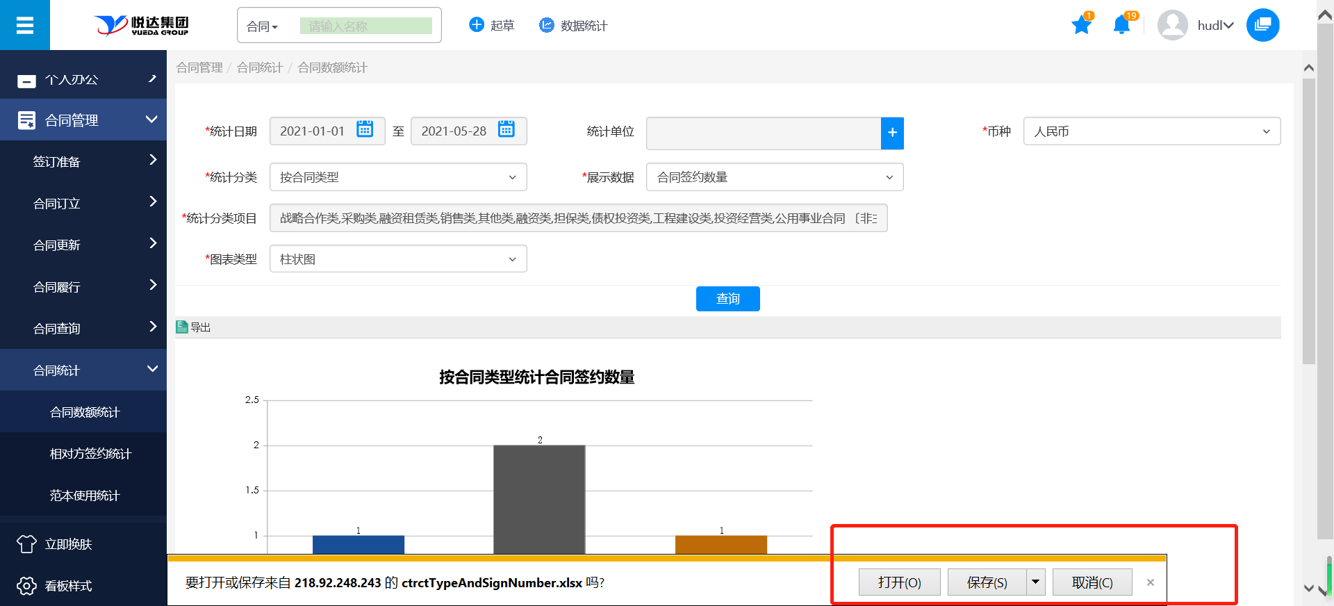Open start date calendar picker
This screenshot has height=606, width=1334.
pyautogui.click(x=365, y=130)
